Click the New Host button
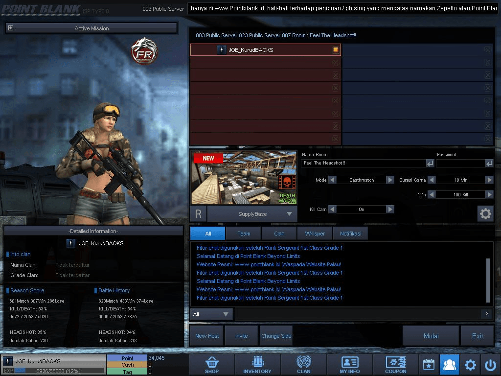This screenshot has height=376, width=501. [207, 336]
